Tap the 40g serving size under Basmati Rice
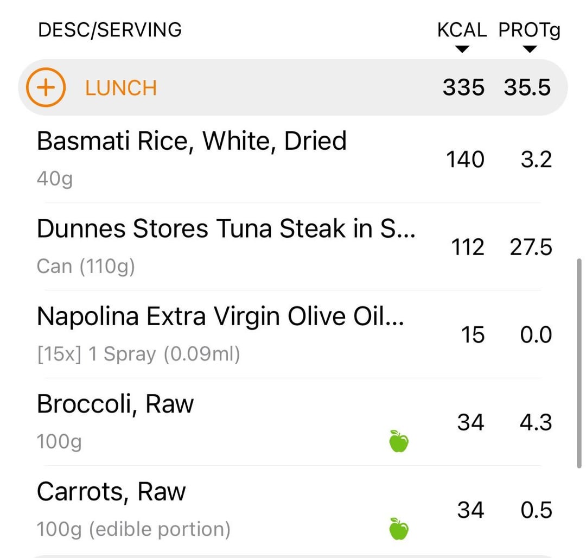 pos(55,179)
